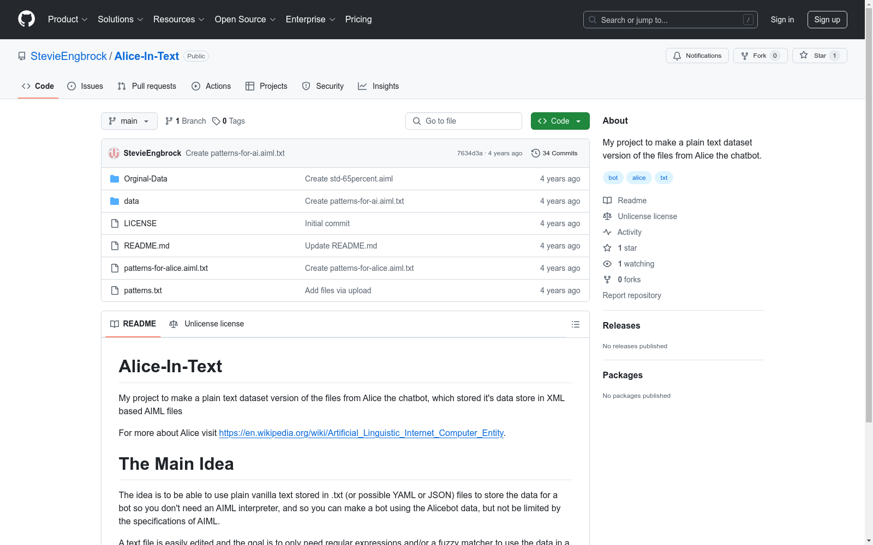The image size is (873, 545).
Task: Switch to the Insights tab
Action: 379,86
